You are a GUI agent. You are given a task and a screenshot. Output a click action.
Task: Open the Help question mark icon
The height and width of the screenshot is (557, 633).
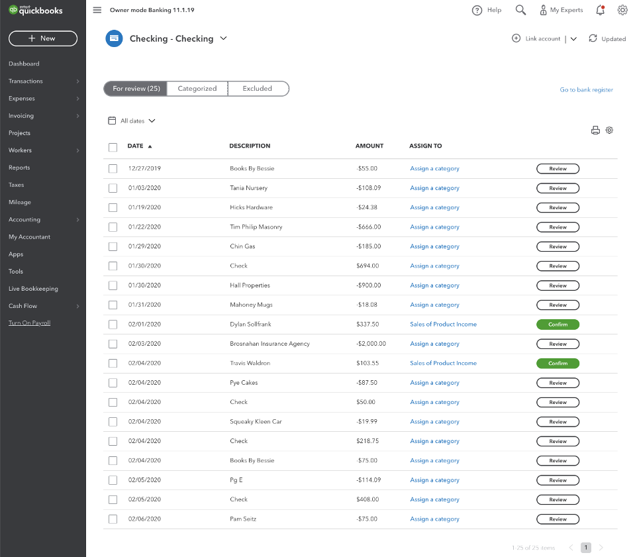(x=477, y=10)
